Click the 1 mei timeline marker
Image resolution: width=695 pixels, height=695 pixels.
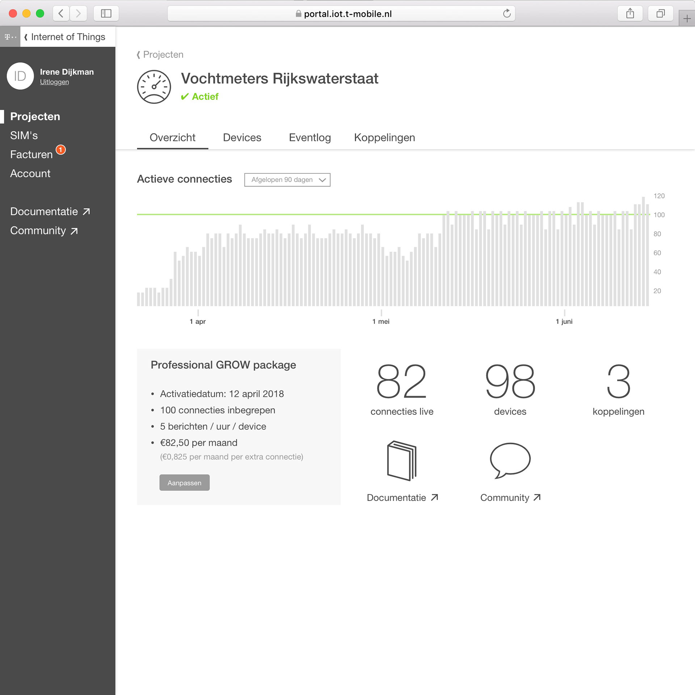pos(381,321)
